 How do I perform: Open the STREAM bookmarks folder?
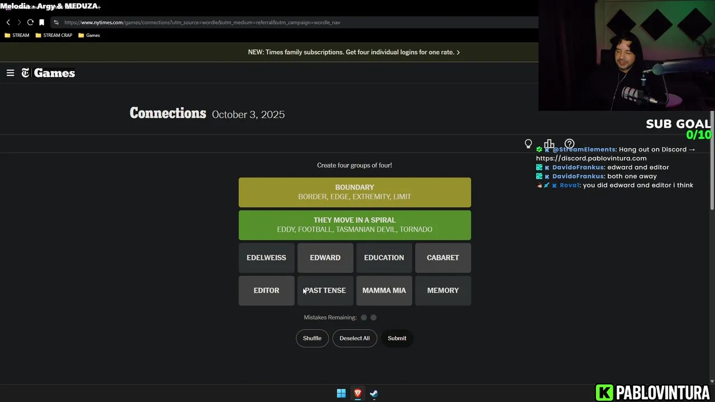pyautogui.click(x=17, y=35)
